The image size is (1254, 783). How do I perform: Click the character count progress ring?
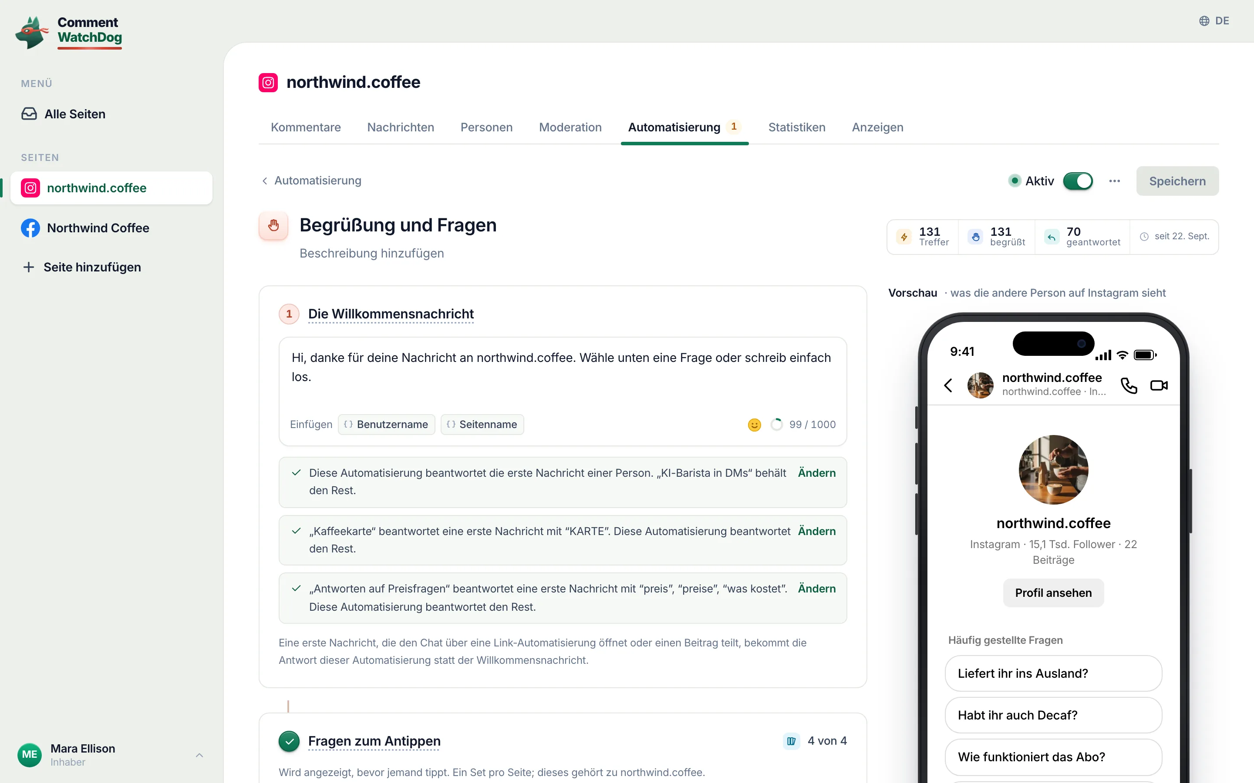pyautogui.click(x=776, y=425)
